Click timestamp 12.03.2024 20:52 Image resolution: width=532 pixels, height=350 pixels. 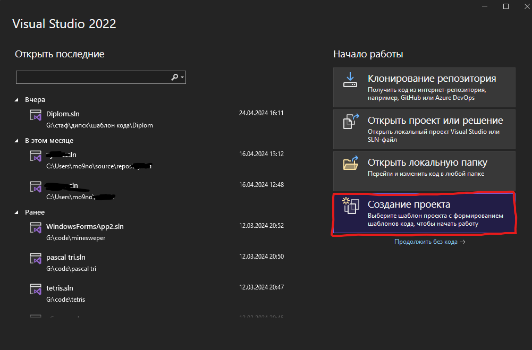click(261, 226)
